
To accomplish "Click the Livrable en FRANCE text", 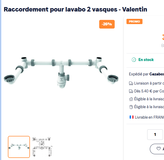I will click(x=150, y=117).
